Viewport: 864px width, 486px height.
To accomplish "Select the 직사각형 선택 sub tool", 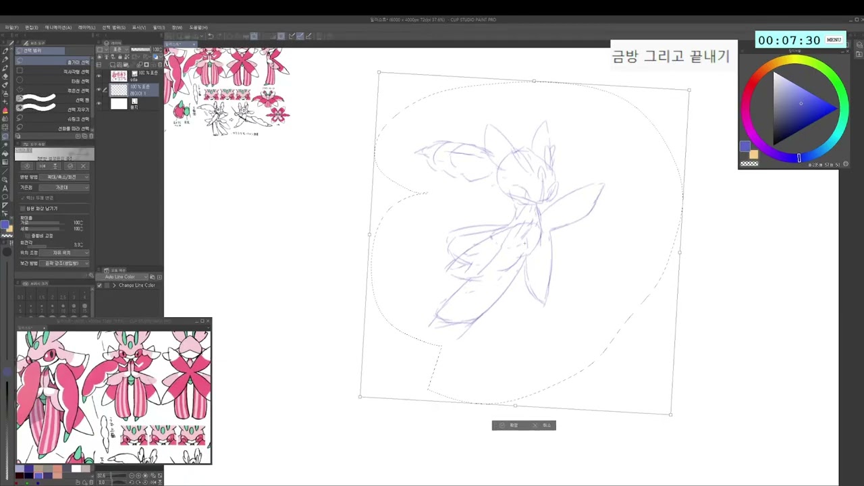I will [54, 72].
